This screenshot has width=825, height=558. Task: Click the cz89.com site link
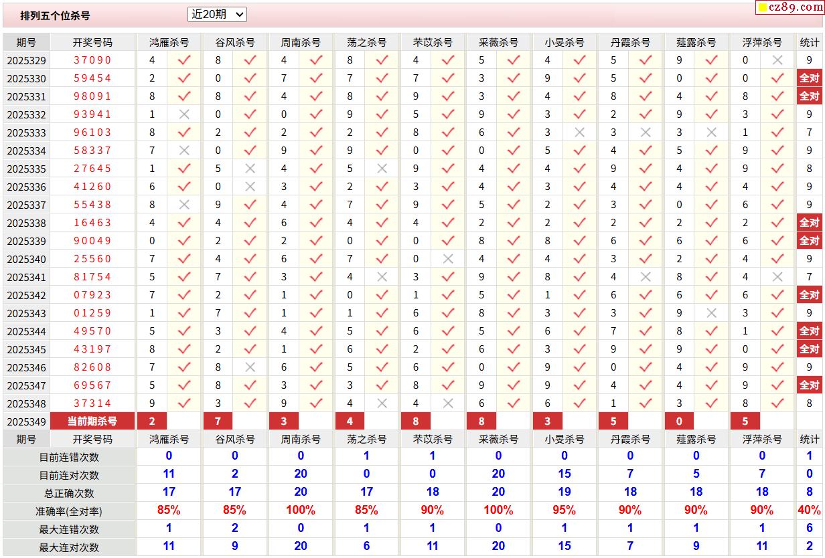click(795, 7)
